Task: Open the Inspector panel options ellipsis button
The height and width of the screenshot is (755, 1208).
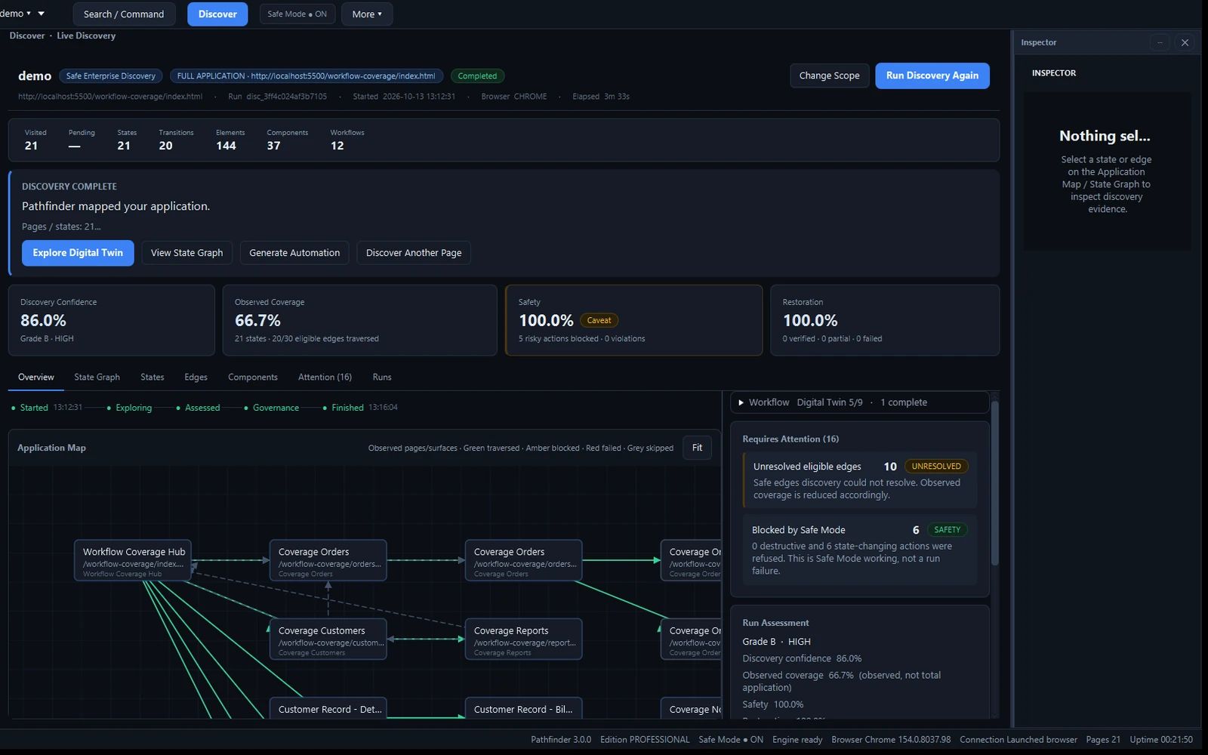Action: [1160, 43]
